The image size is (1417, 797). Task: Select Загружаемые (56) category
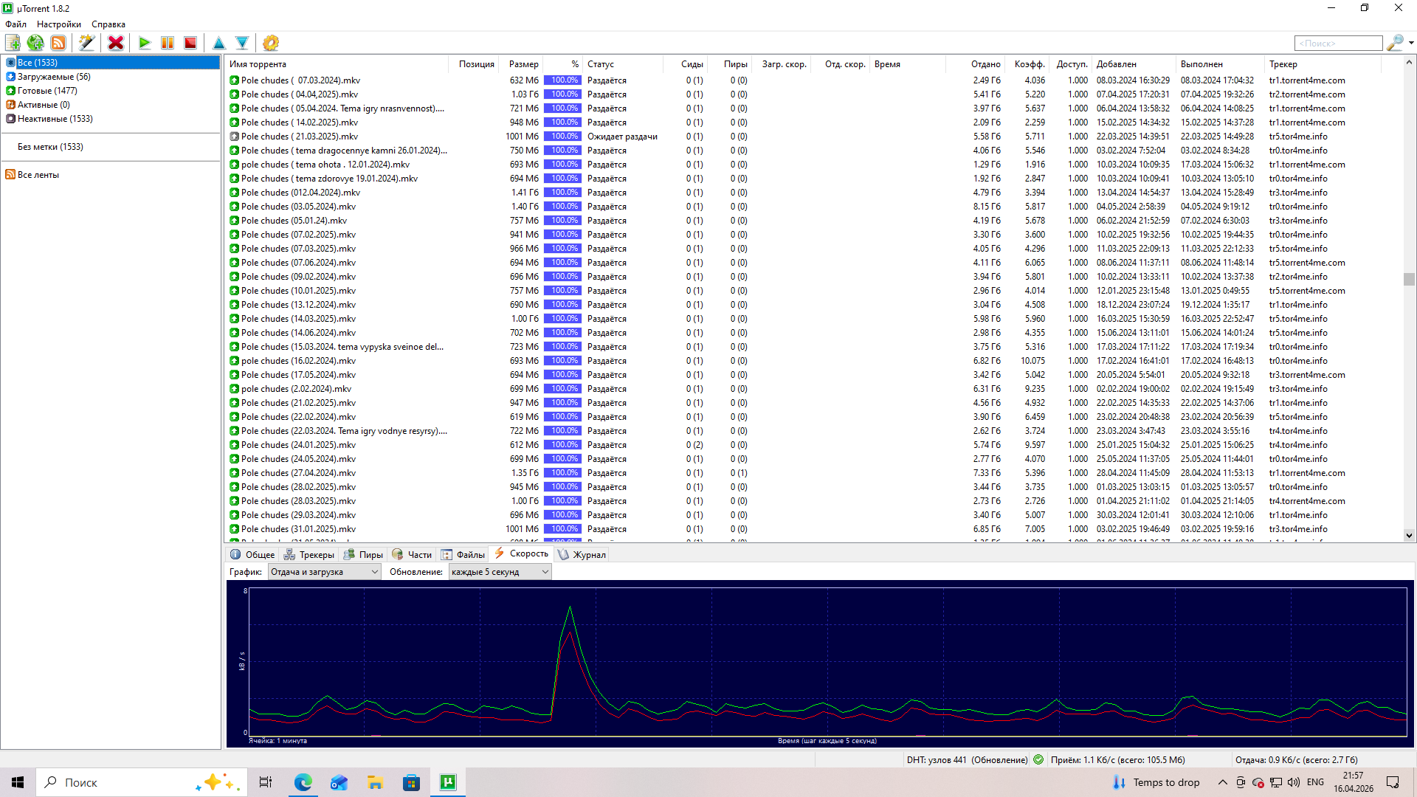tap(54, 77)
